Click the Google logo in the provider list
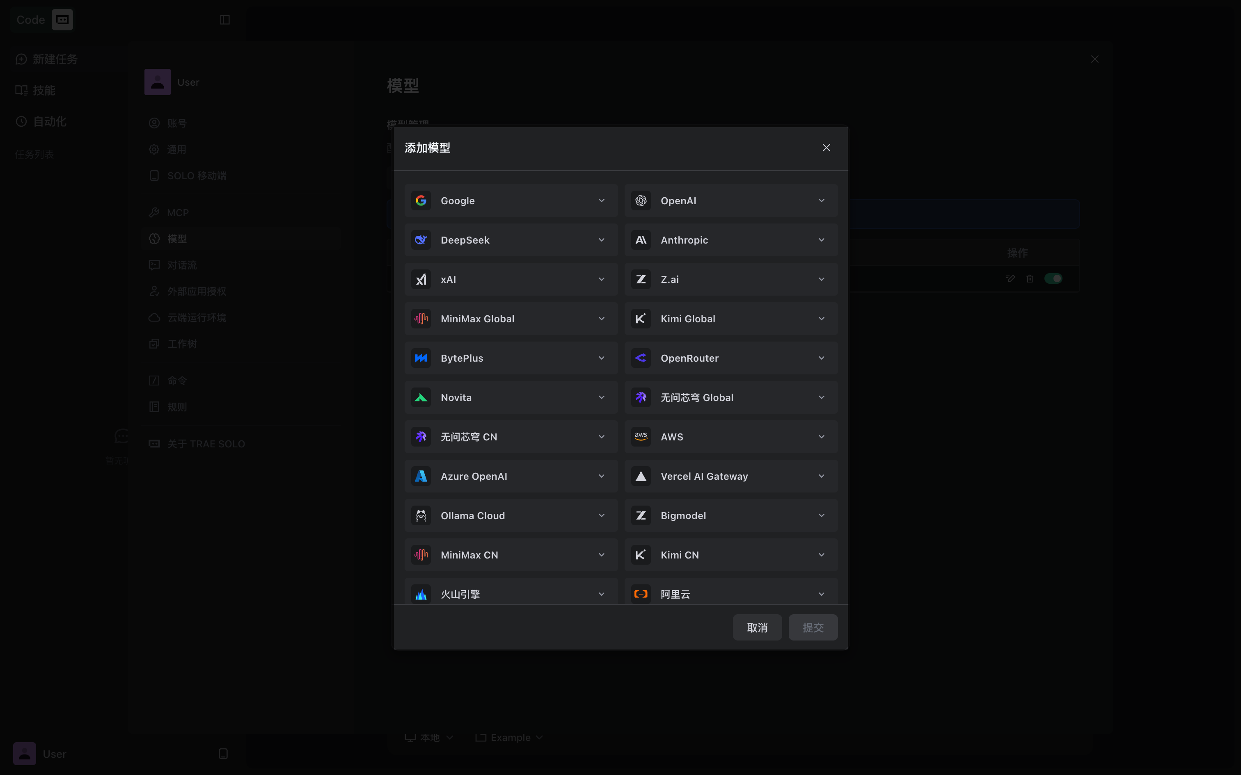Viewport: 1241px width, 775px height. [x=421, y=201]
